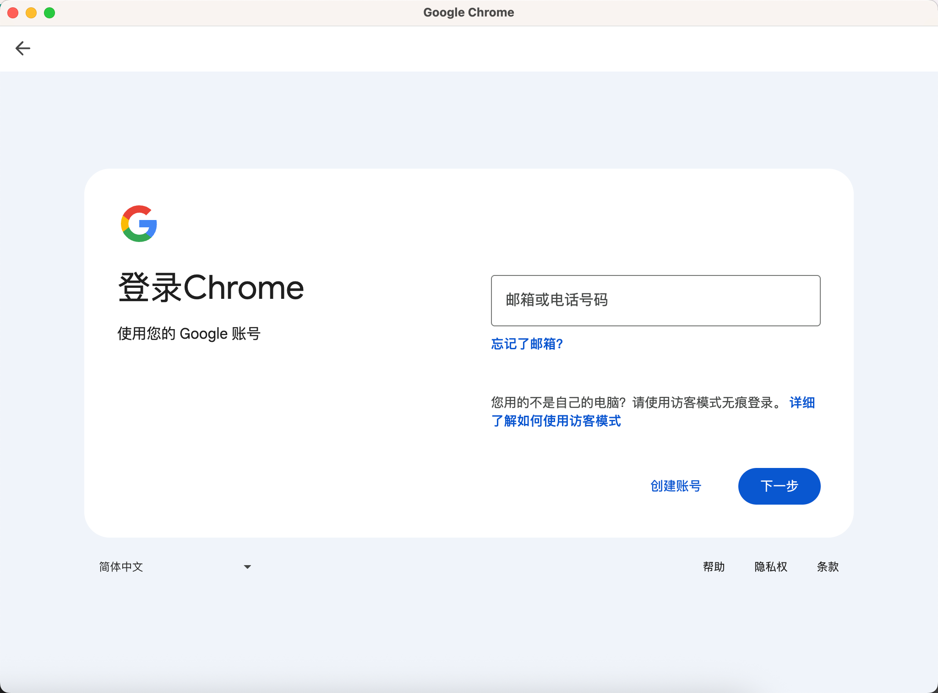Click the 创建账号 button

point(676,486)
